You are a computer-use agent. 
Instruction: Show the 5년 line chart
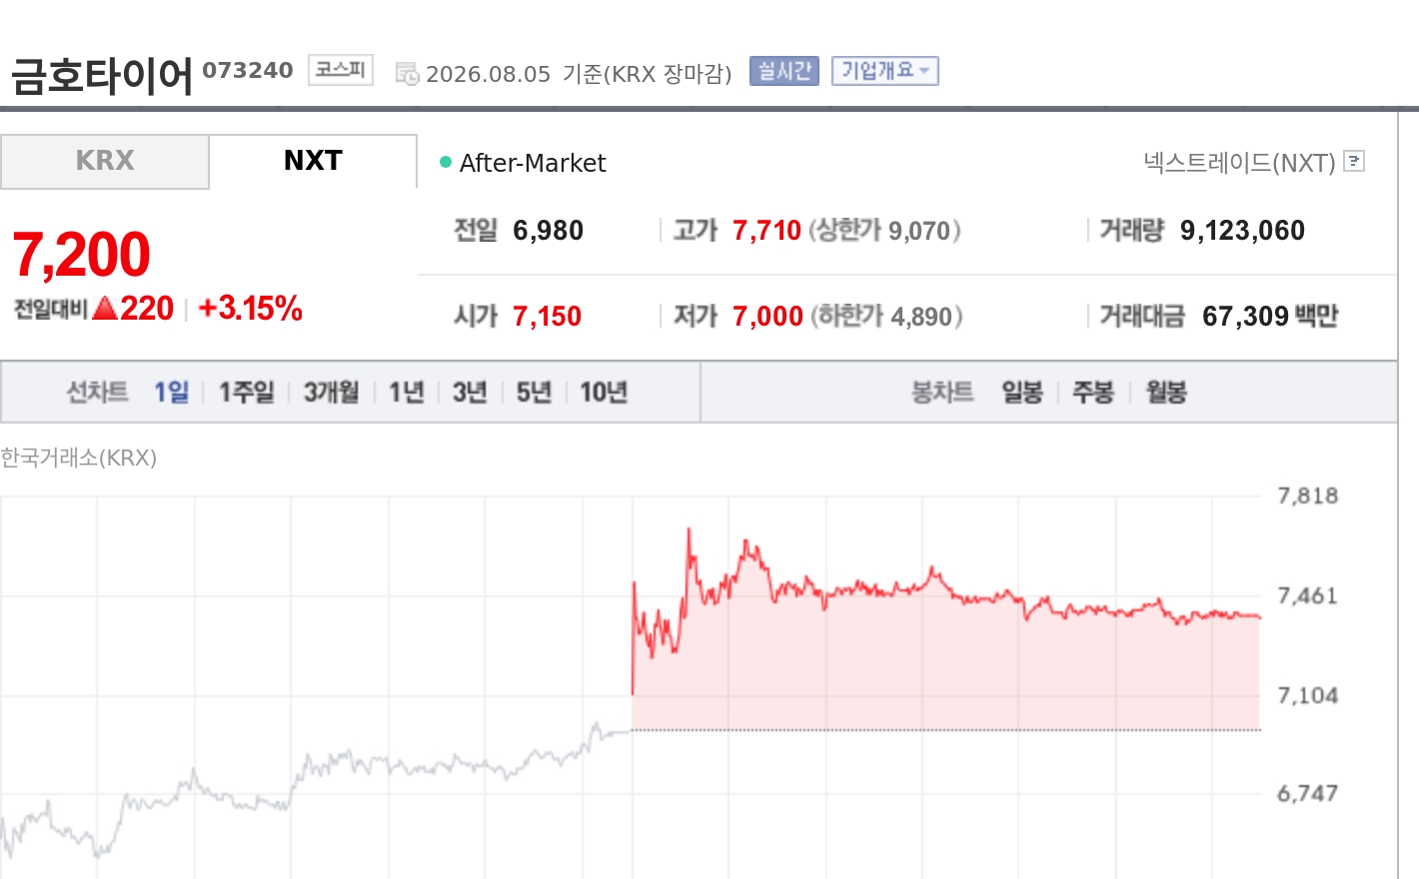coord(534,392)
